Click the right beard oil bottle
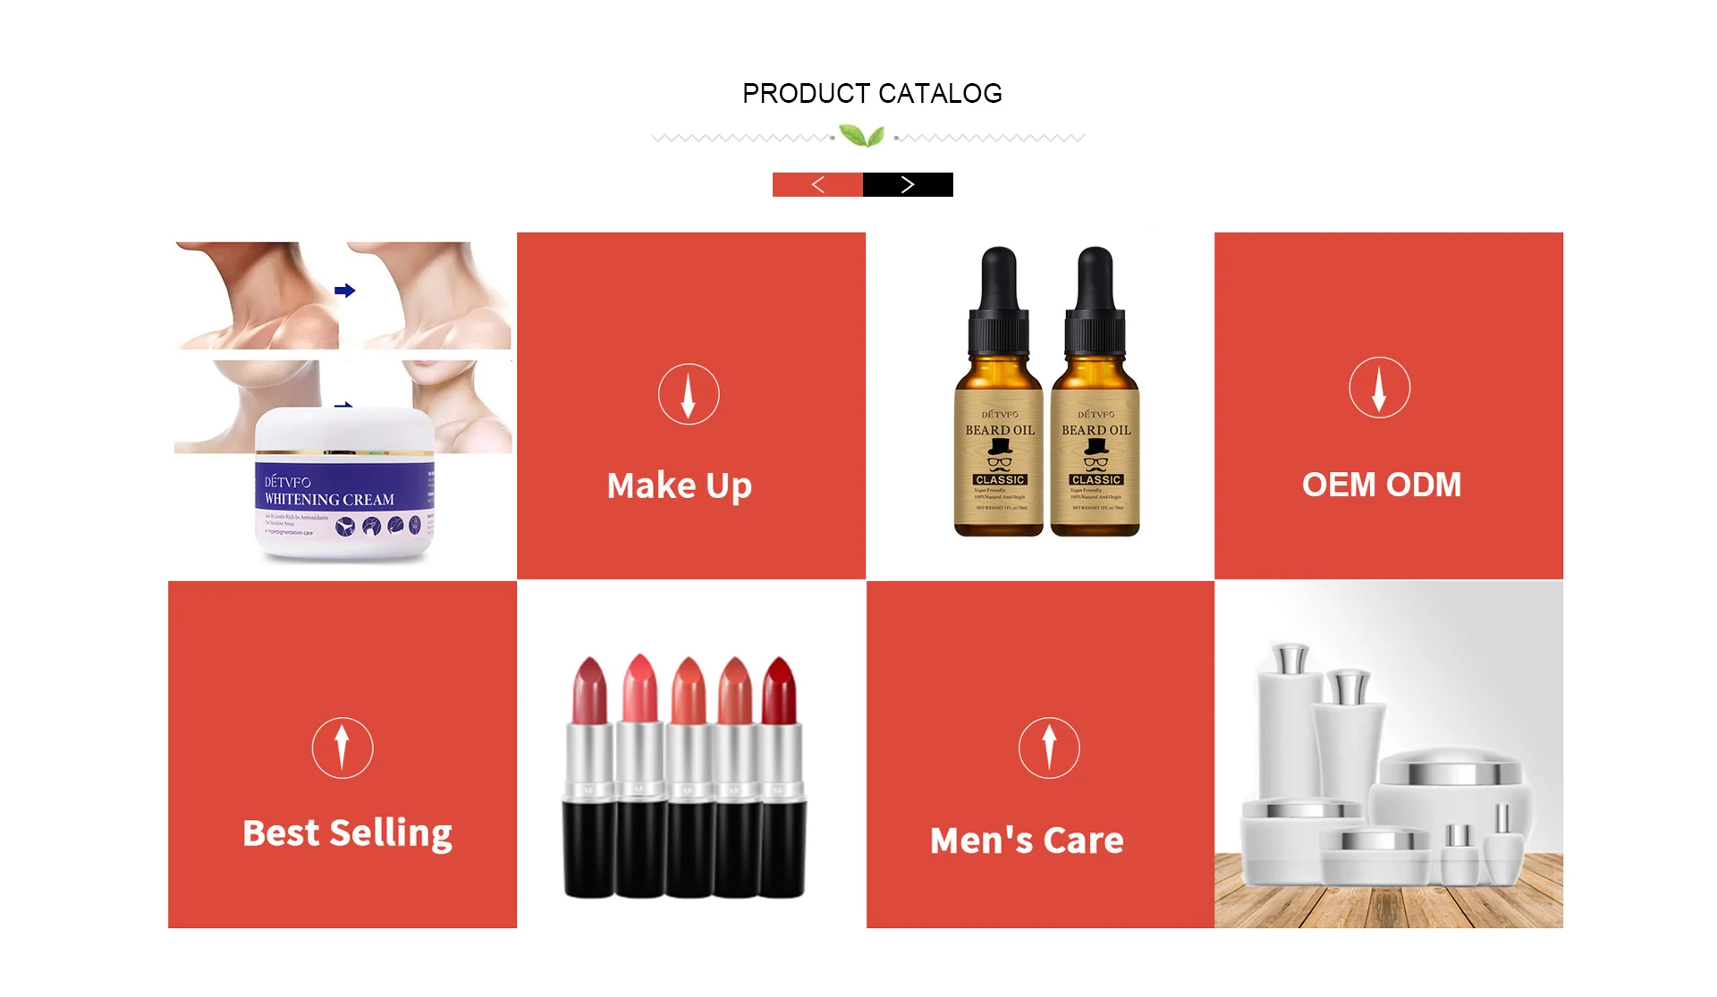The width and height of the screenshot is (1717, 997). (x=1095, y=392)
